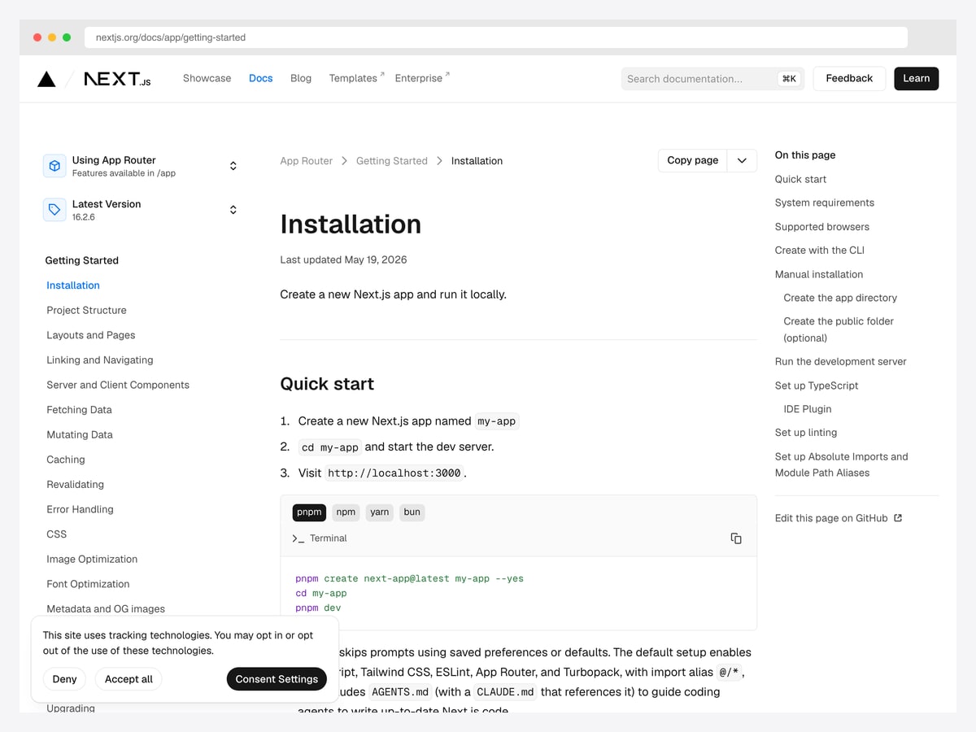The height and width of the screenshot is (732, 976).
Task: Click the http://localhost:3000 code text
Action: [x=394, y=473]
